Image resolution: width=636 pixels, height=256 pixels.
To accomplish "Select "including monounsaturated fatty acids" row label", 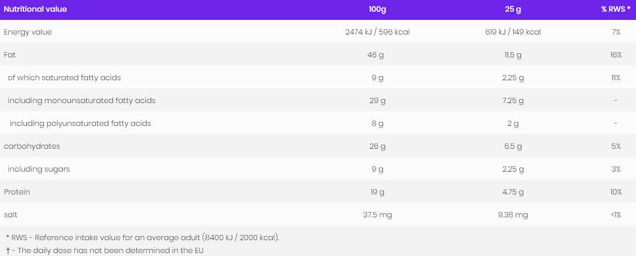I will (82, 101).
